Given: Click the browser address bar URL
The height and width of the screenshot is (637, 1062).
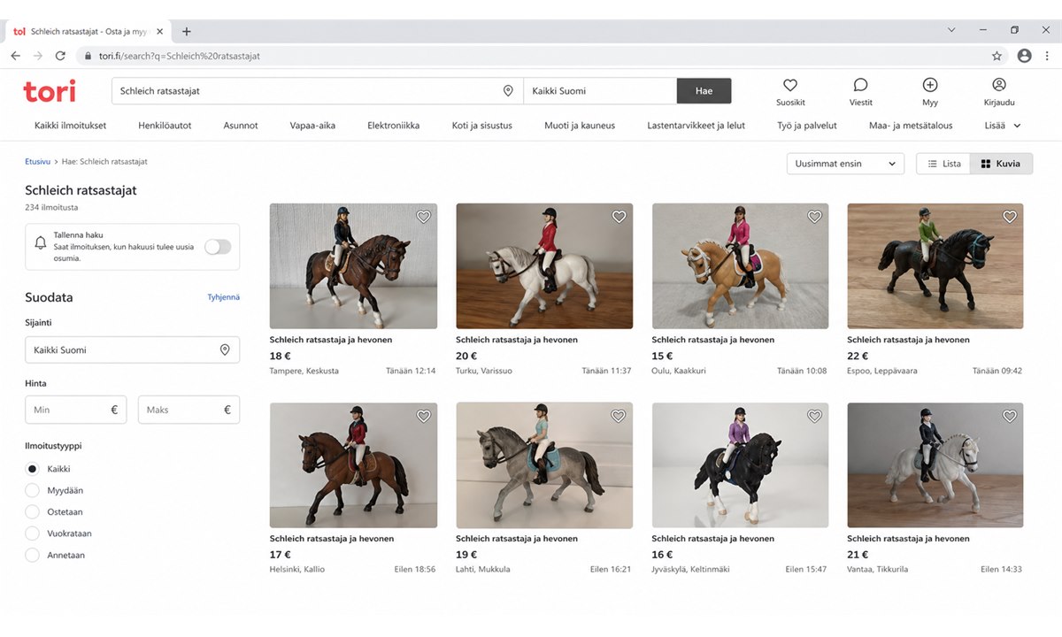Looking at the screenshot, I should click(x=180, y=56).
